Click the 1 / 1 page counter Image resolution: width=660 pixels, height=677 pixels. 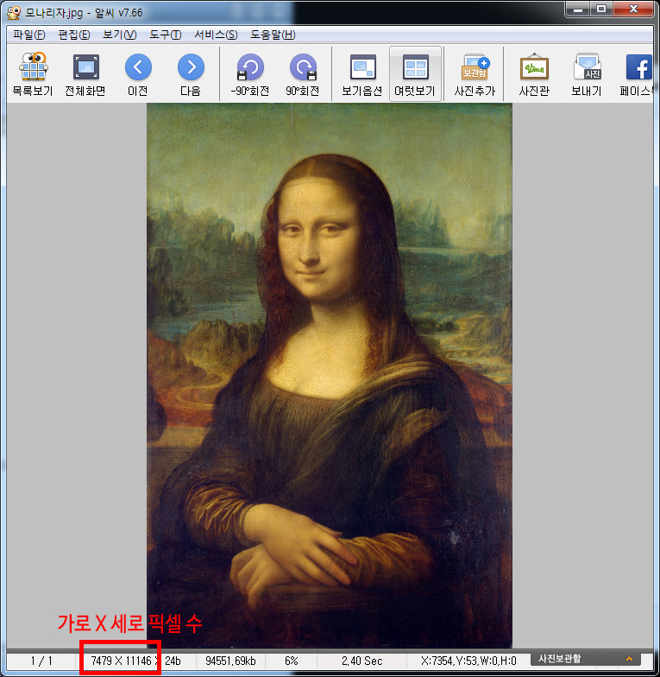pos(41,661)
